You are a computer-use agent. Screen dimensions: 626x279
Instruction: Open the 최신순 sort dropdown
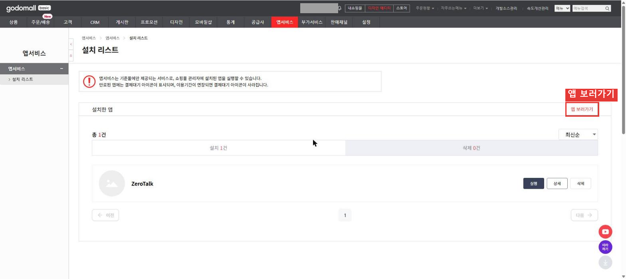tap(578, 135)
